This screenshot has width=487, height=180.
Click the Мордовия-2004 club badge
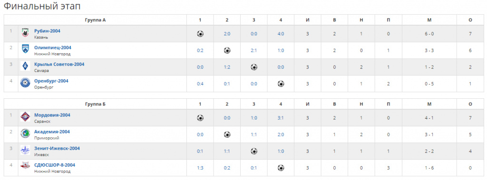pyautogui.click(x=25, y=117)
